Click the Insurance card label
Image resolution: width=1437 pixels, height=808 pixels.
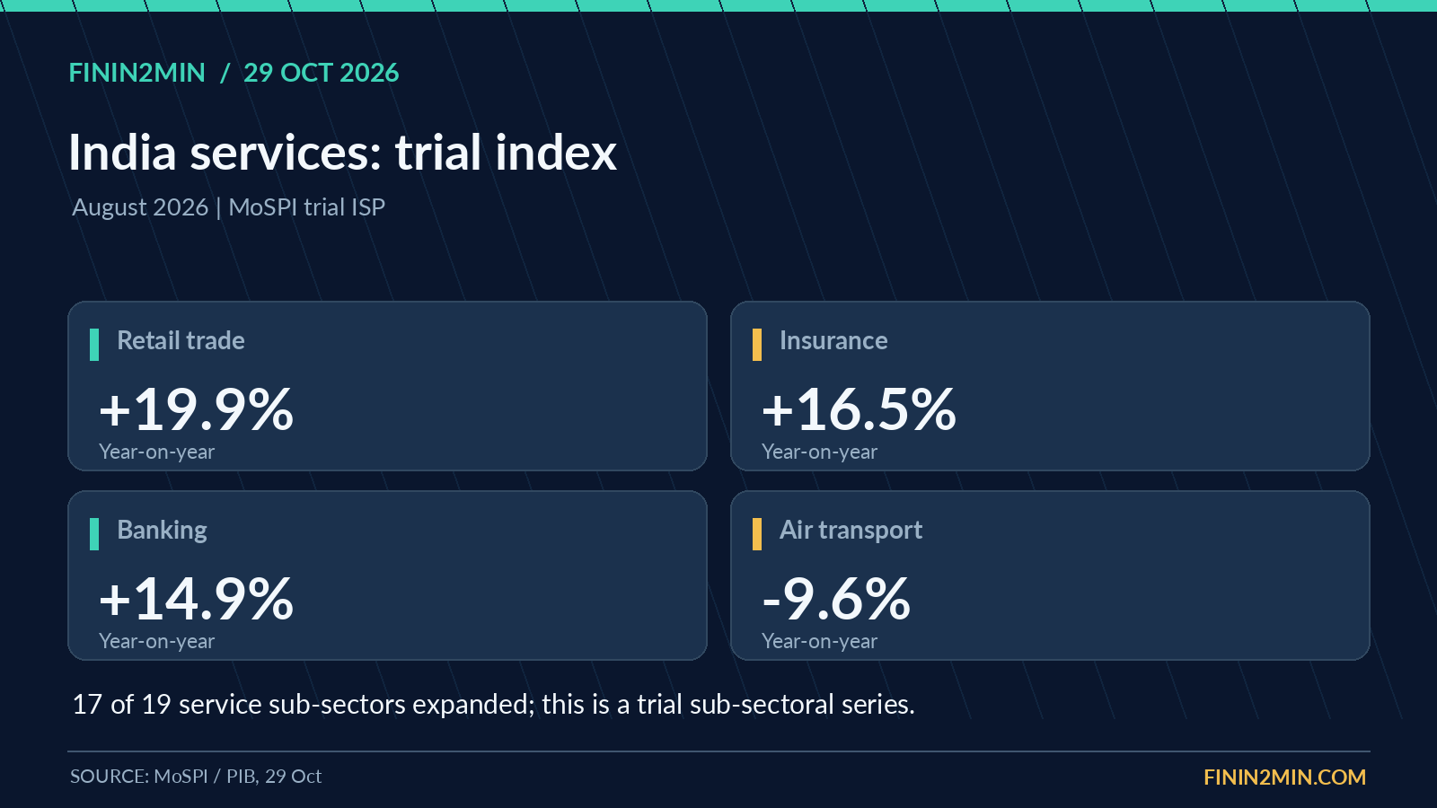833,341
